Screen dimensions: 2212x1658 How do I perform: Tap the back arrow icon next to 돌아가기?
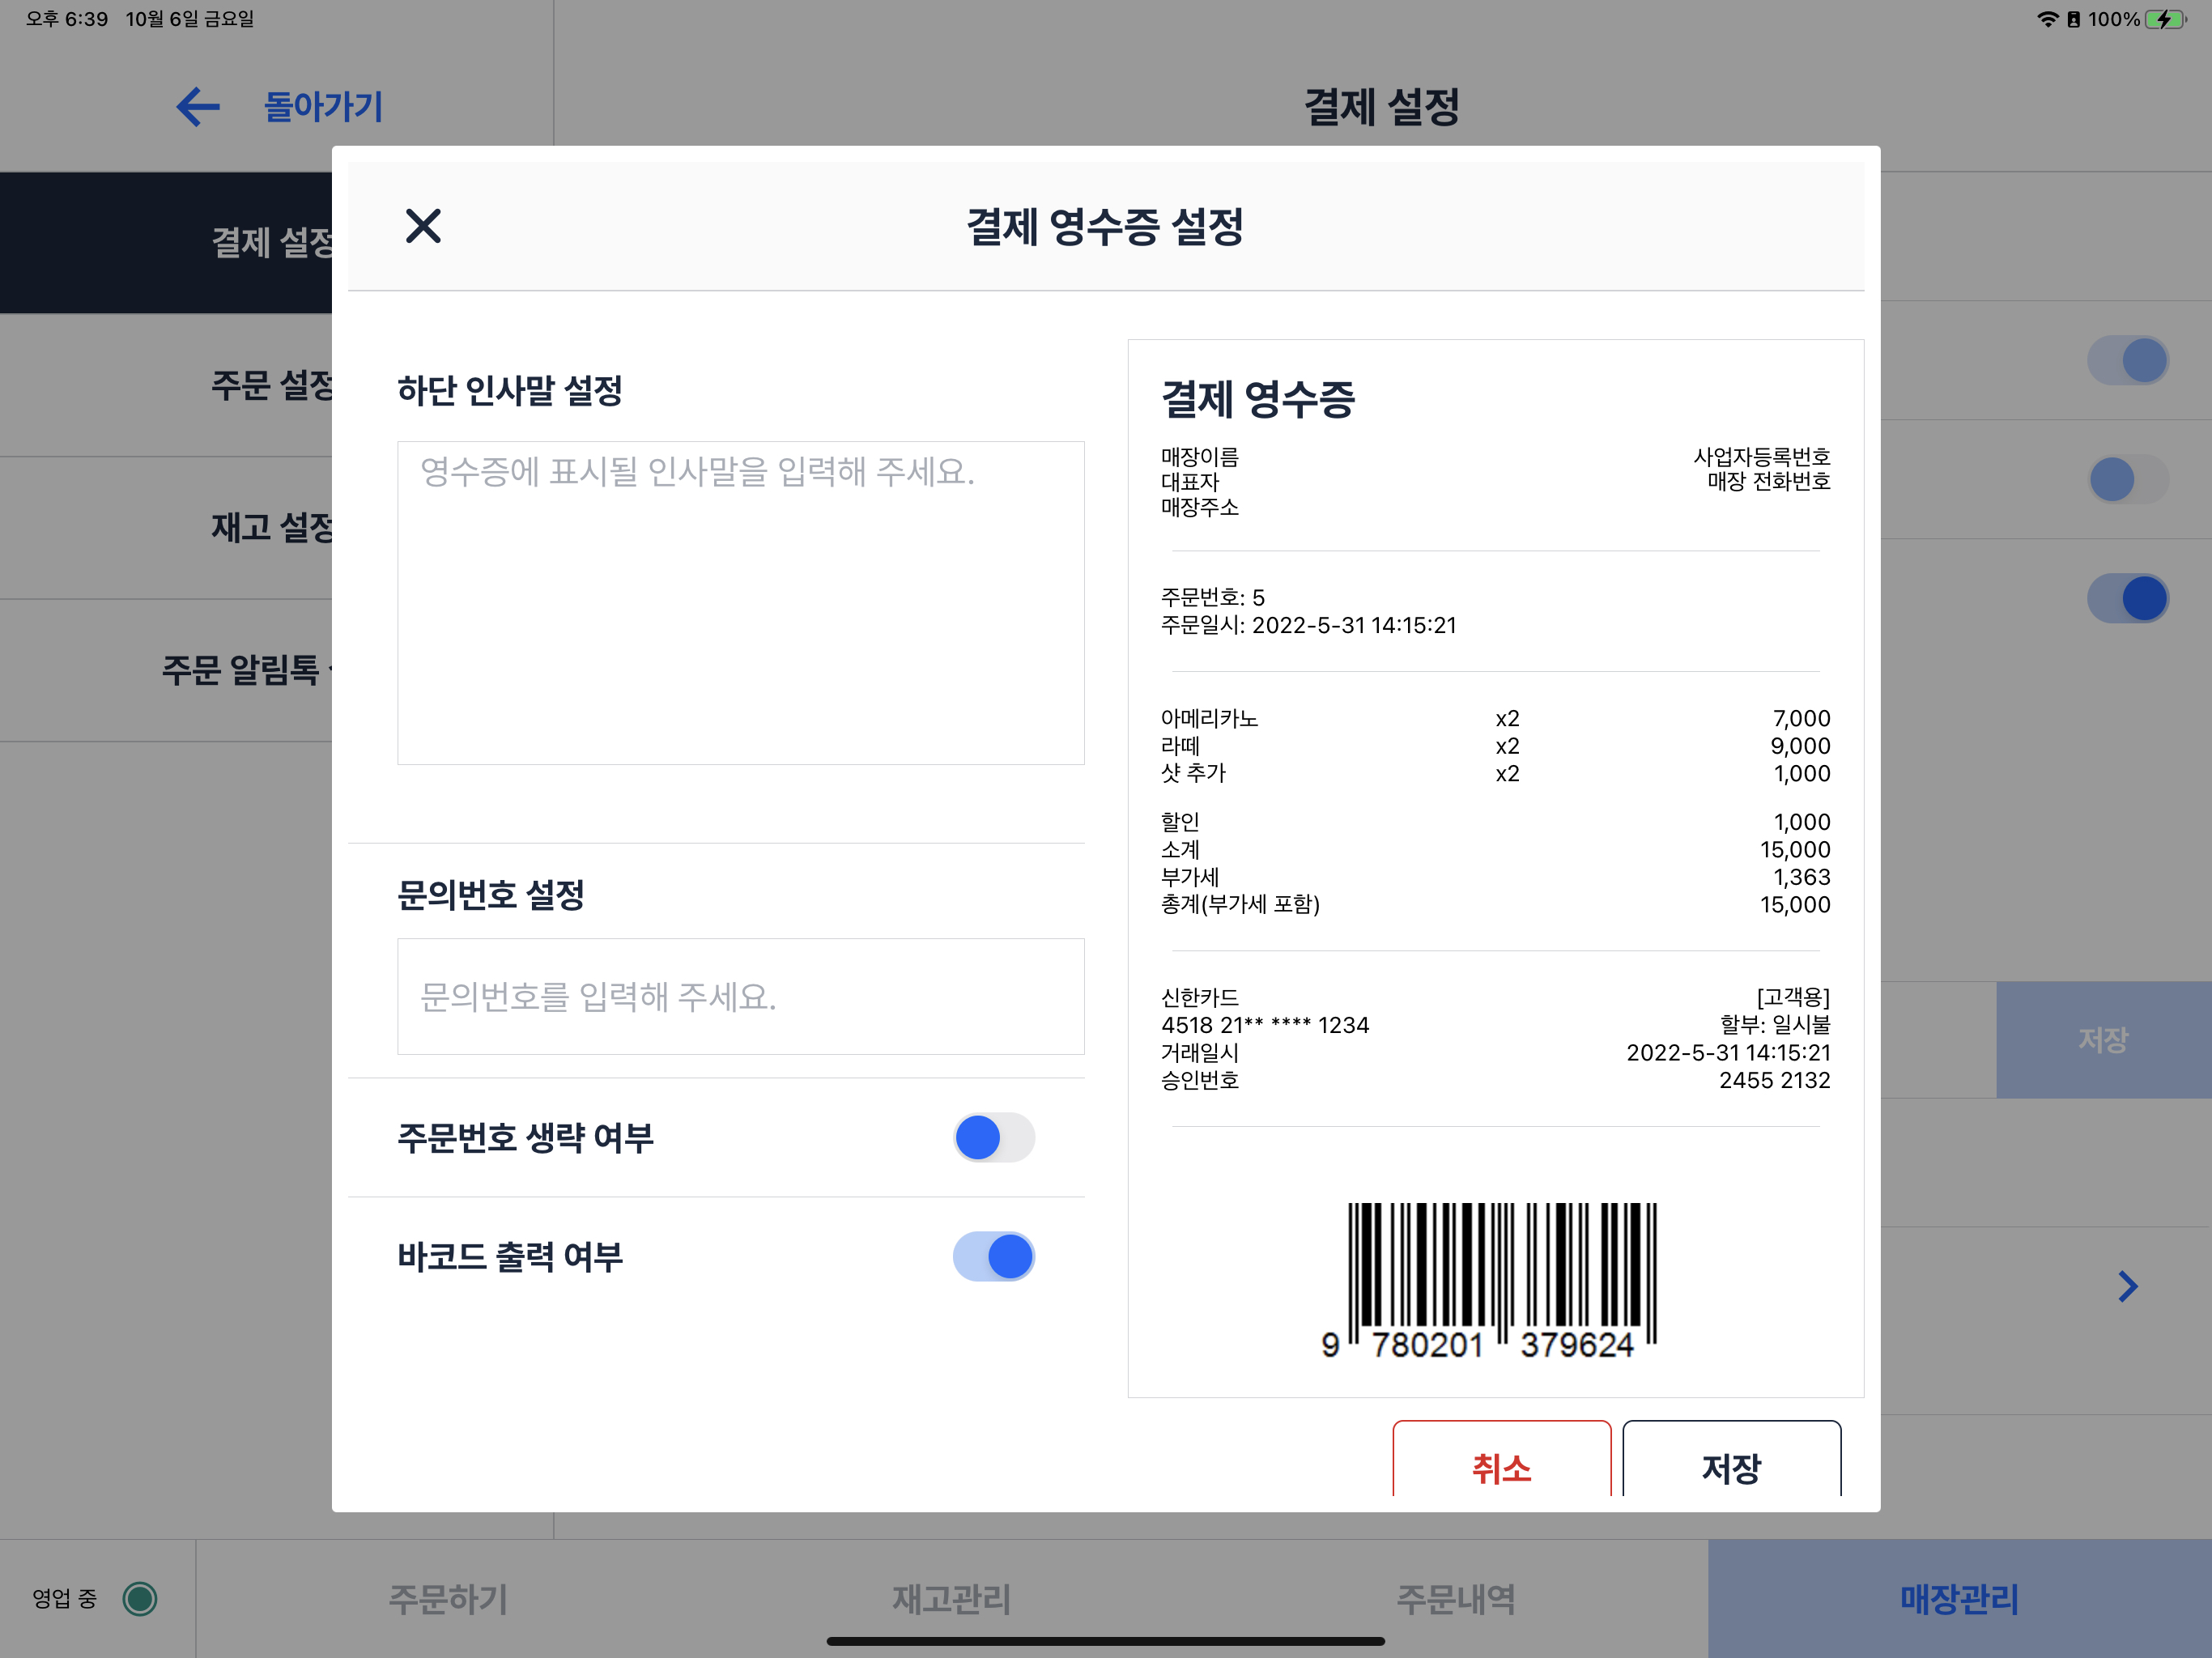click(x=198, y=107)
